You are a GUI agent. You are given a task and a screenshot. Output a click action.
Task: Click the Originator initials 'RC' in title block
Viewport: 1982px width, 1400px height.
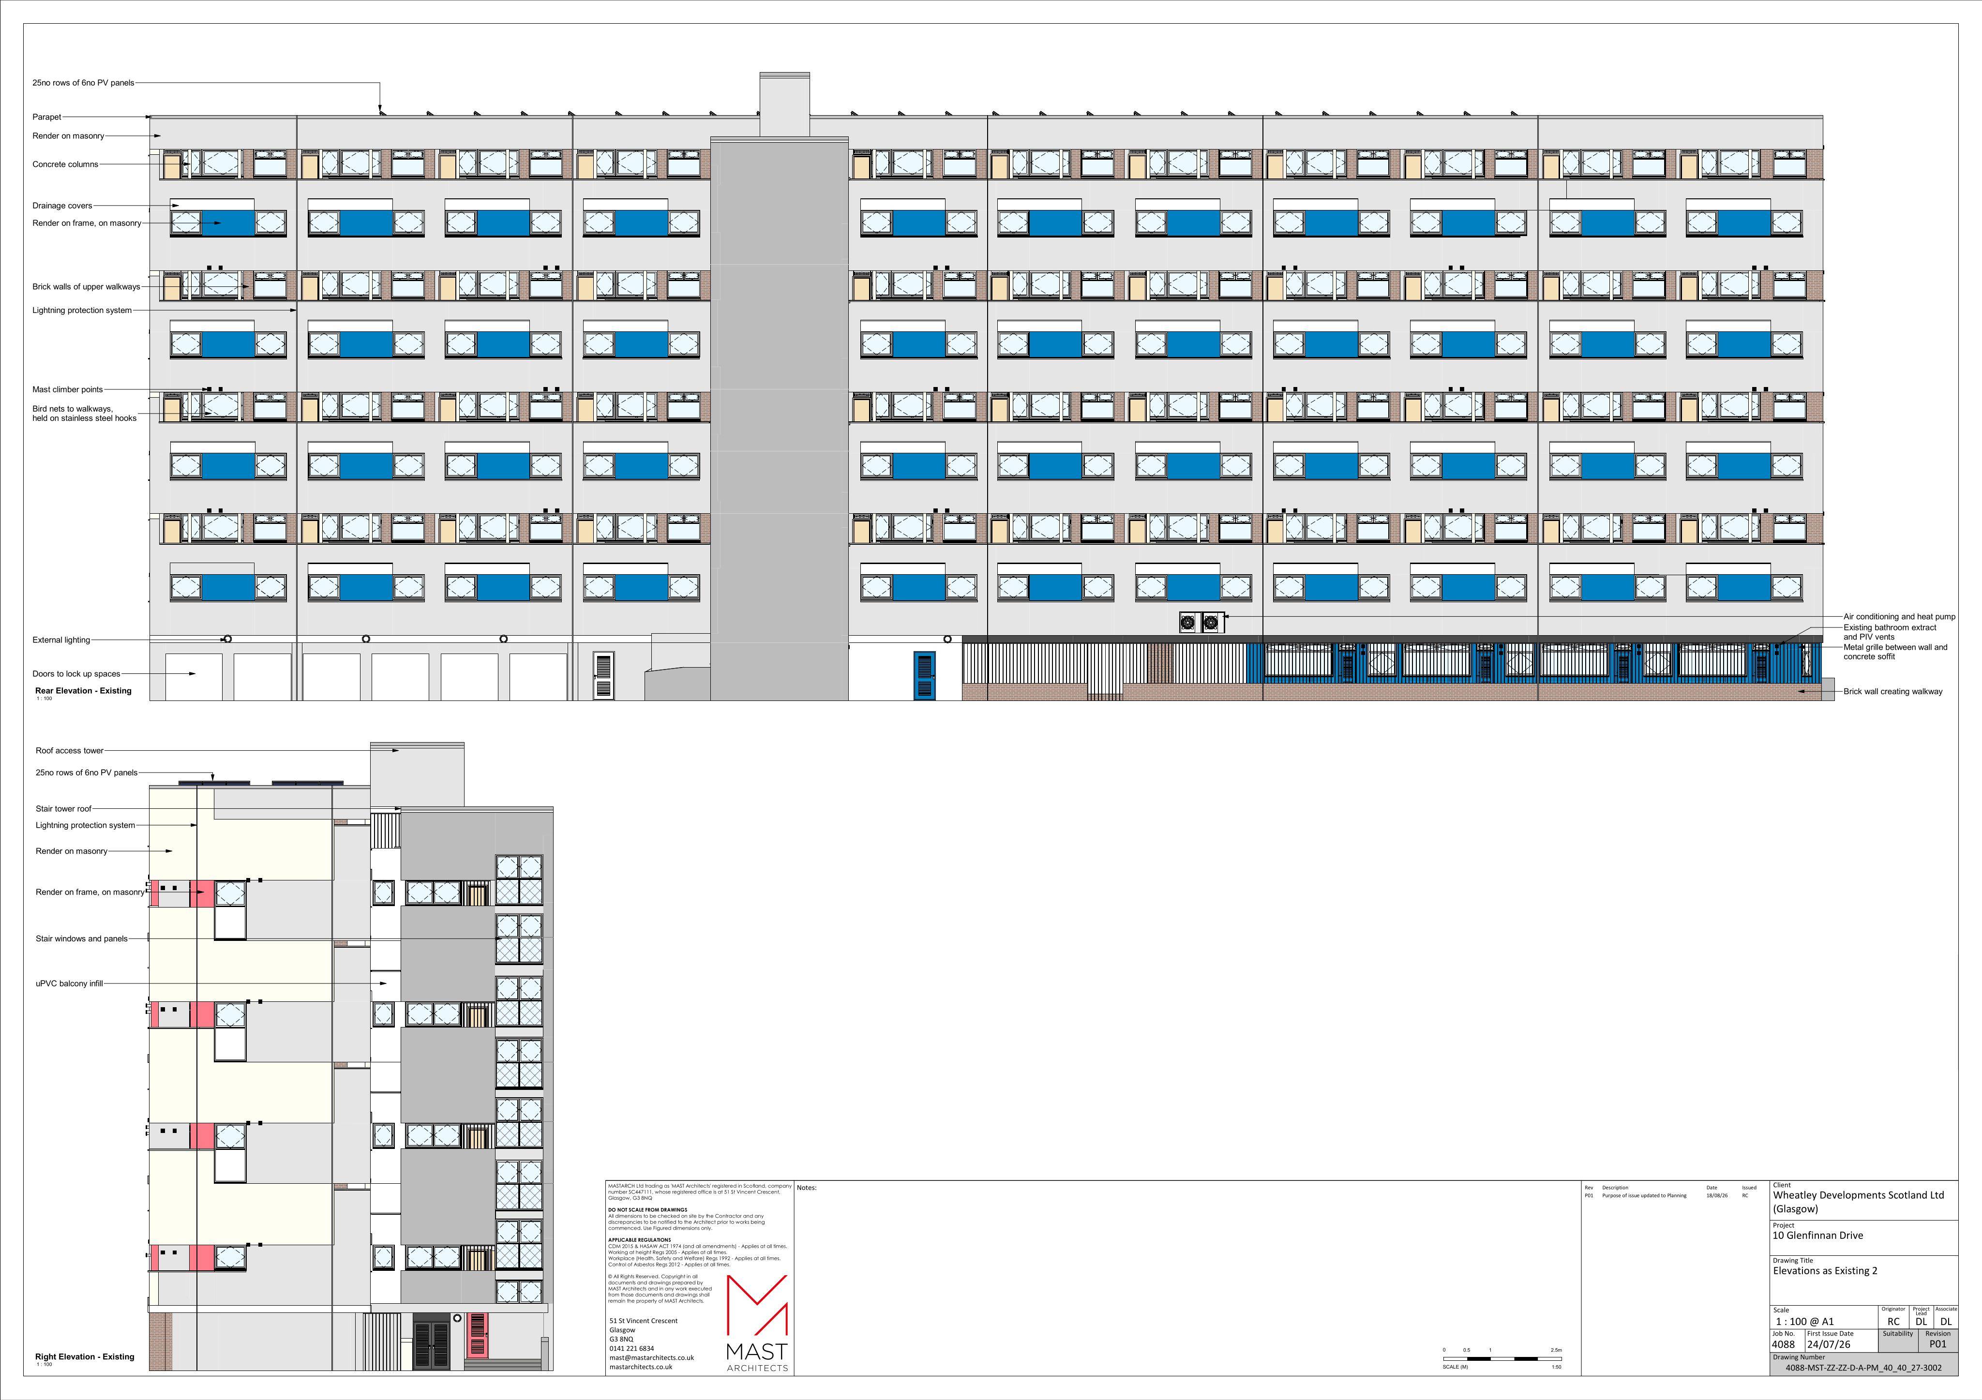[1893, 1322]
